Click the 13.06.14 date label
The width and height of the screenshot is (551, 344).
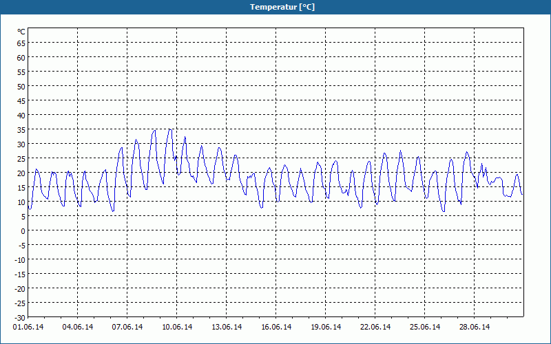click(227, 327)
